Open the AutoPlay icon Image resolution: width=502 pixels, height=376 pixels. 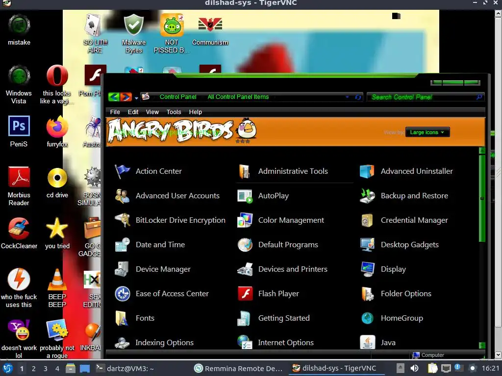tap(245, 196)
